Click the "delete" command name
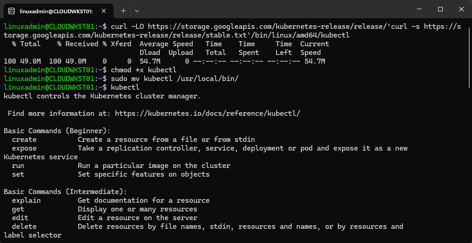 pyautogui.click(x=24, y=227)
